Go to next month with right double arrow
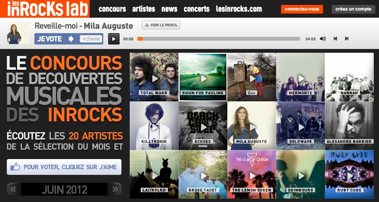Viewport: 379px width, 202px height. pos(115,189)
